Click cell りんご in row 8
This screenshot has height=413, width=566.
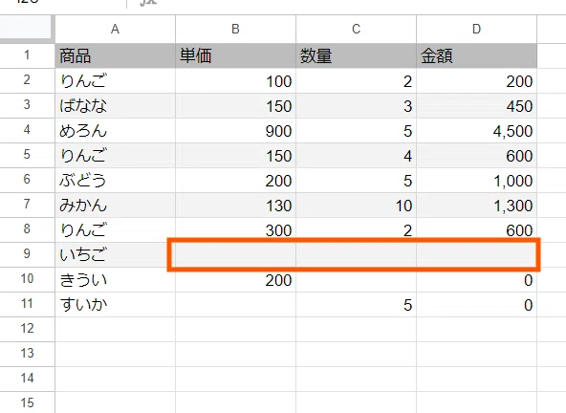click(115, 230)
